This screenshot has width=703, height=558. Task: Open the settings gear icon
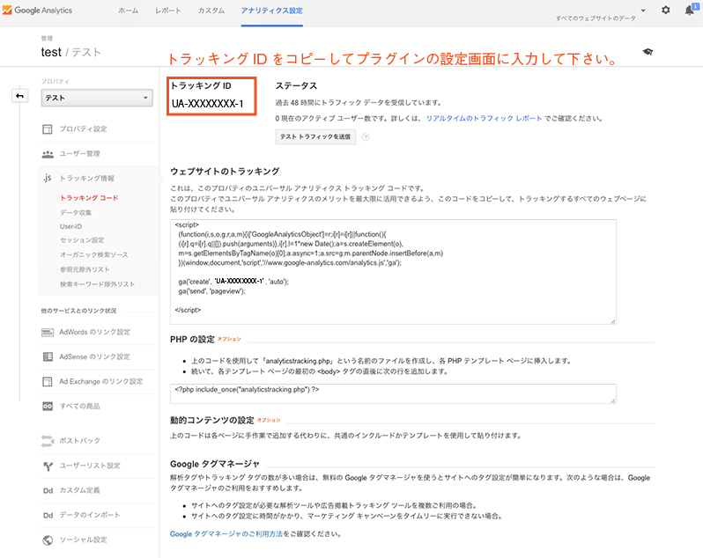(666, 10)
